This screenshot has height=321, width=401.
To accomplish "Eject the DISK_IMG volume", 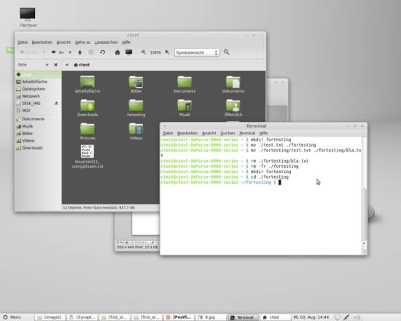I will coord(56,103).
